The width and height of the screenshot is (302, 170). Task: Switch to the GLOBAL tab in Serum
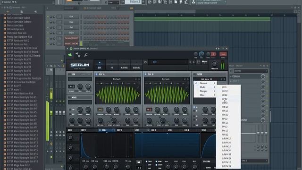click(x=136, y=65)
